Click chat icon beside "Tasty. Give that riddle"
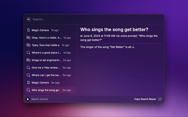This screenshot has height=117, width=188. tap(28, 45)
